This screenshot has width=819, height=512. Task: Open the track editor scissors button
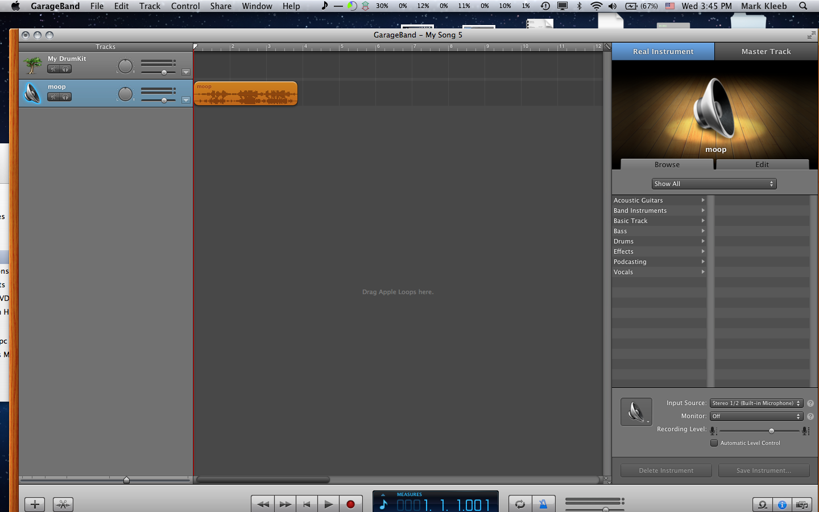pos(63,504)
